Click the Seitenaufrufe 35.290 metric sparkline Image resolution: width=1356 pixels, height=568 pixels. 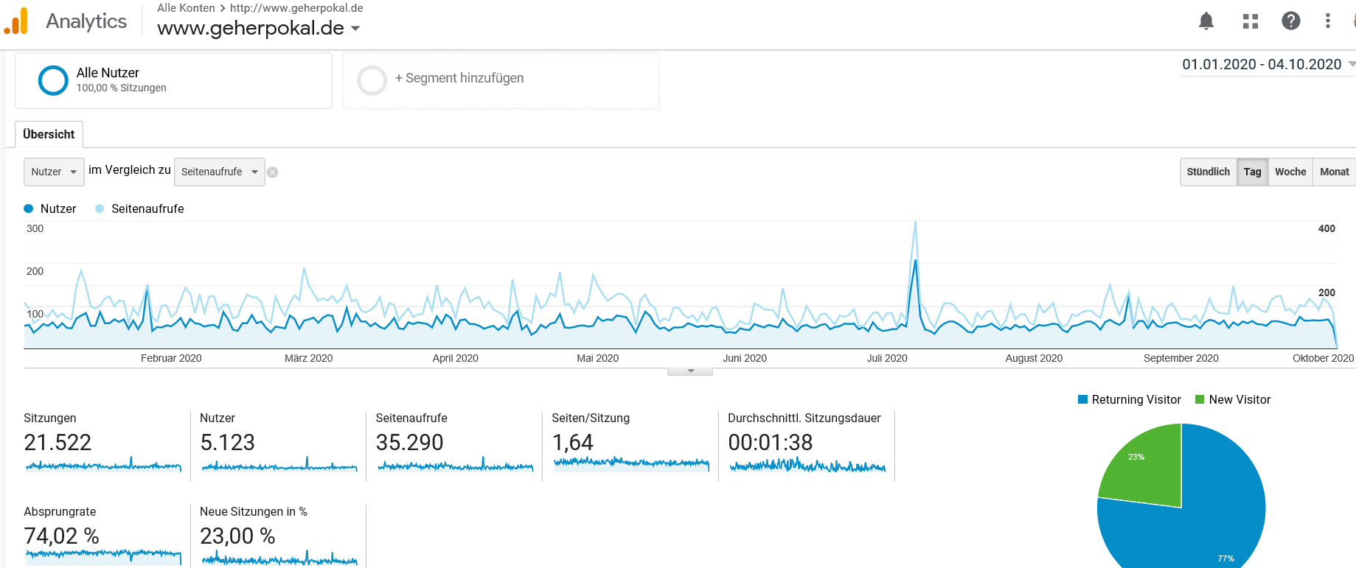click(x=456, y=464)
